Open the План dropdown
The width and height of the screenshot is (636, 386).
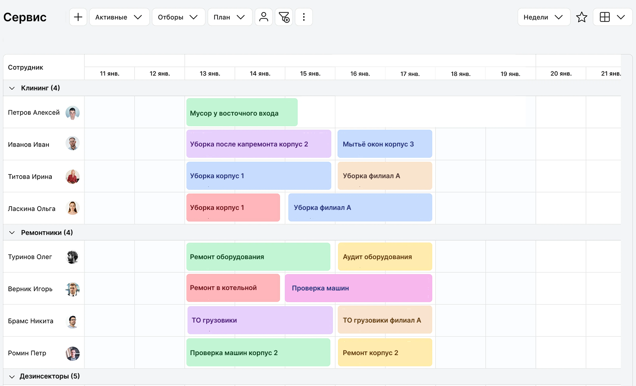coord(230,17)
